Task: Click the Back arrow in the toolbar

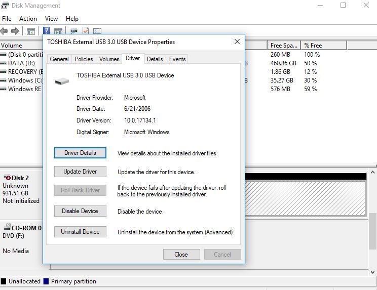Action: click(4, 31)
